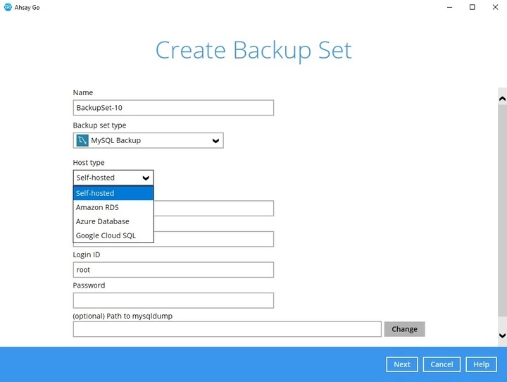
Task: Click the Name input field
Action: [x=173, y=108]
